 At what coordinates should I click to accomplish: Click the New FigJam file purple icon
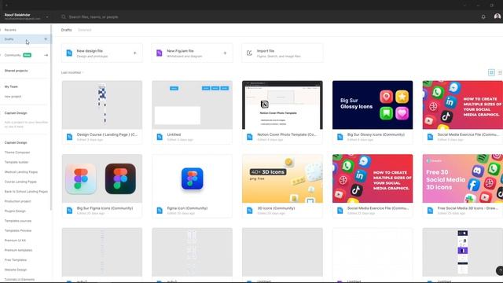(x=160, y=53)
